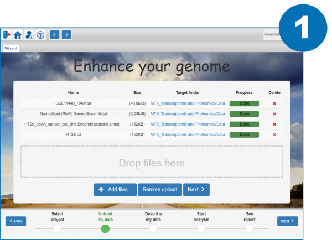The image size is (332, 240).
Task: Go to the home page icon
Action: (x=18, y=35)
